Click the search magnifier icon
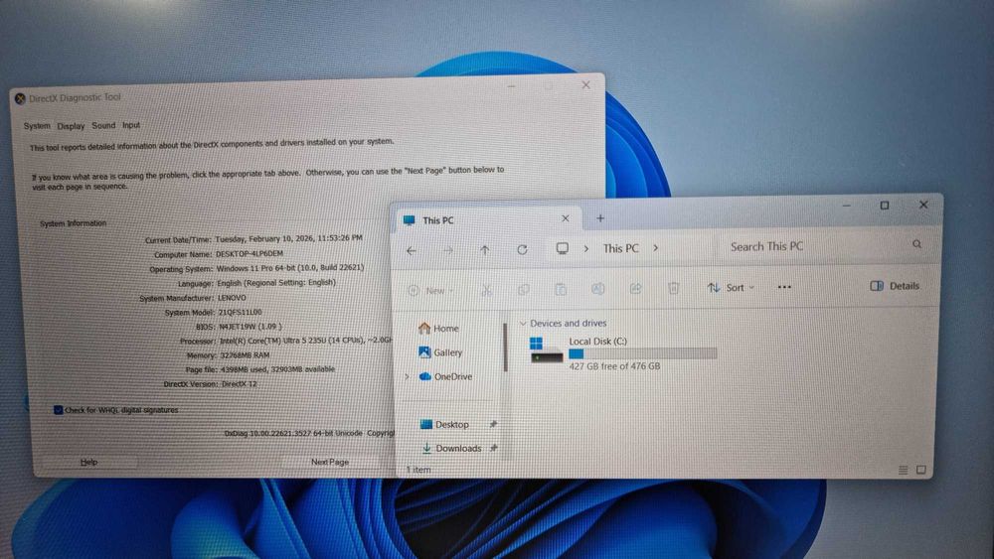This screenshot has width=994, height=559. click(x=916, y=243)
